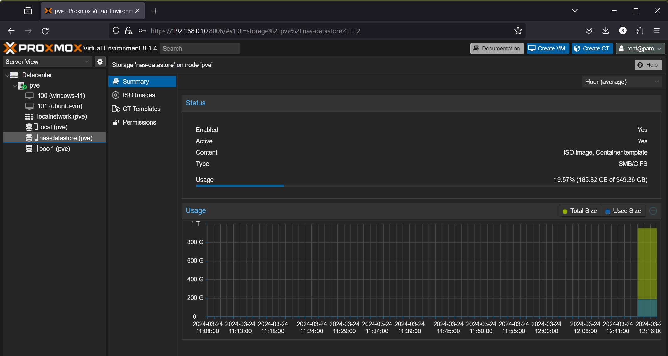The width and height of the screenshot is (668, 356).
Task: Open the Summary tab
Action: (142, 82)
